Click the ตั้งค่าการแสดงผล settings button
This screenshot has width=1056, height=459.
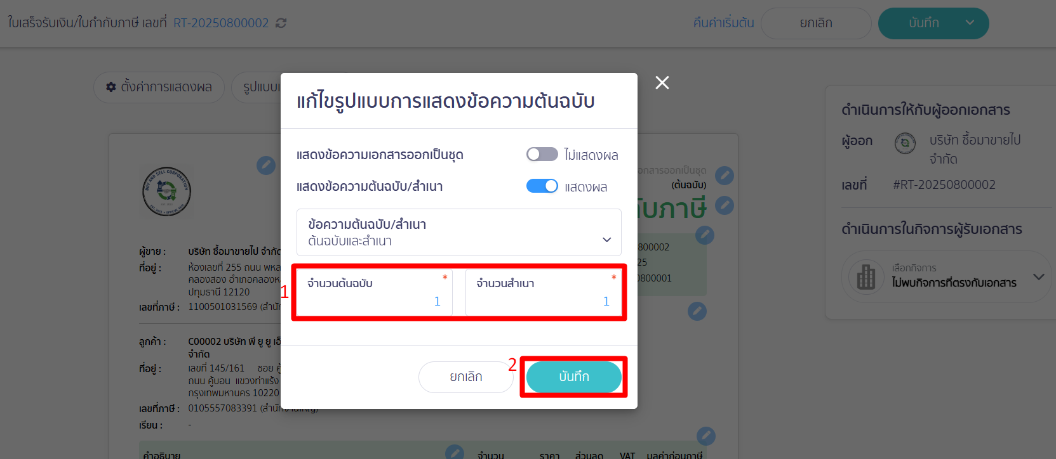(x=159, y=87)
